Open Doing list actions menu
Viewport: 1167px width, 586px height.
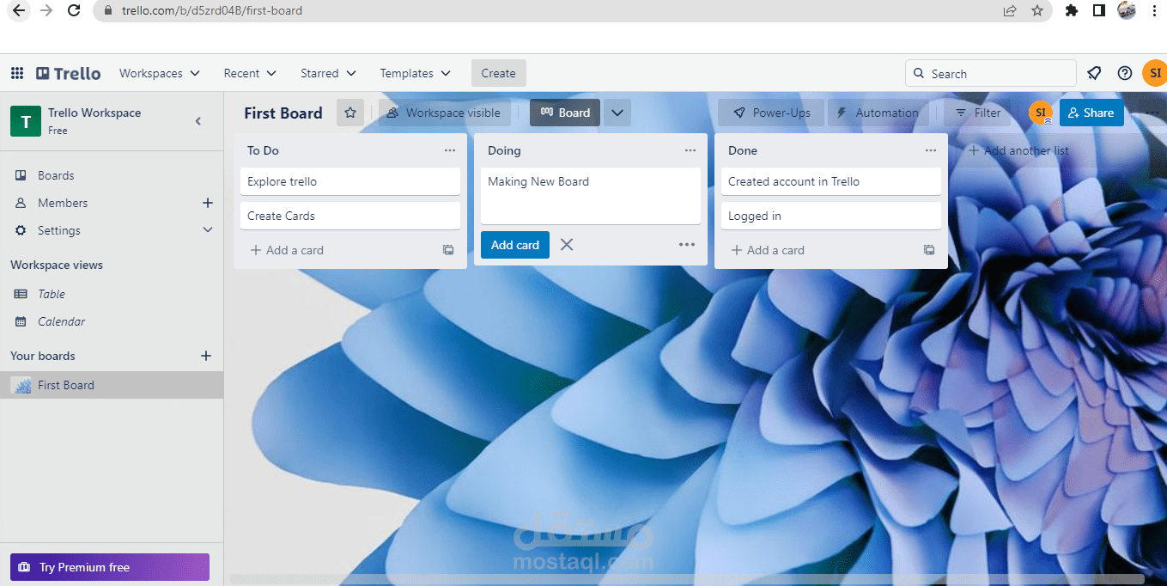pyautogui.click(x=690, y=150)
